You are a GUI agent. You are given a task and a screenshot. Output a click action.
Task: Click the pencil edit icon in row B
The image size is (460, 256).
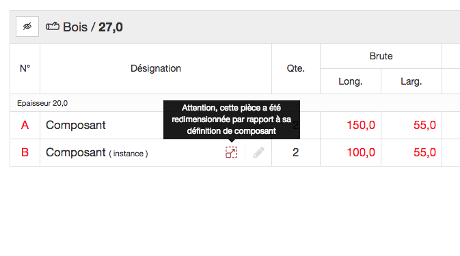point(259,153)
